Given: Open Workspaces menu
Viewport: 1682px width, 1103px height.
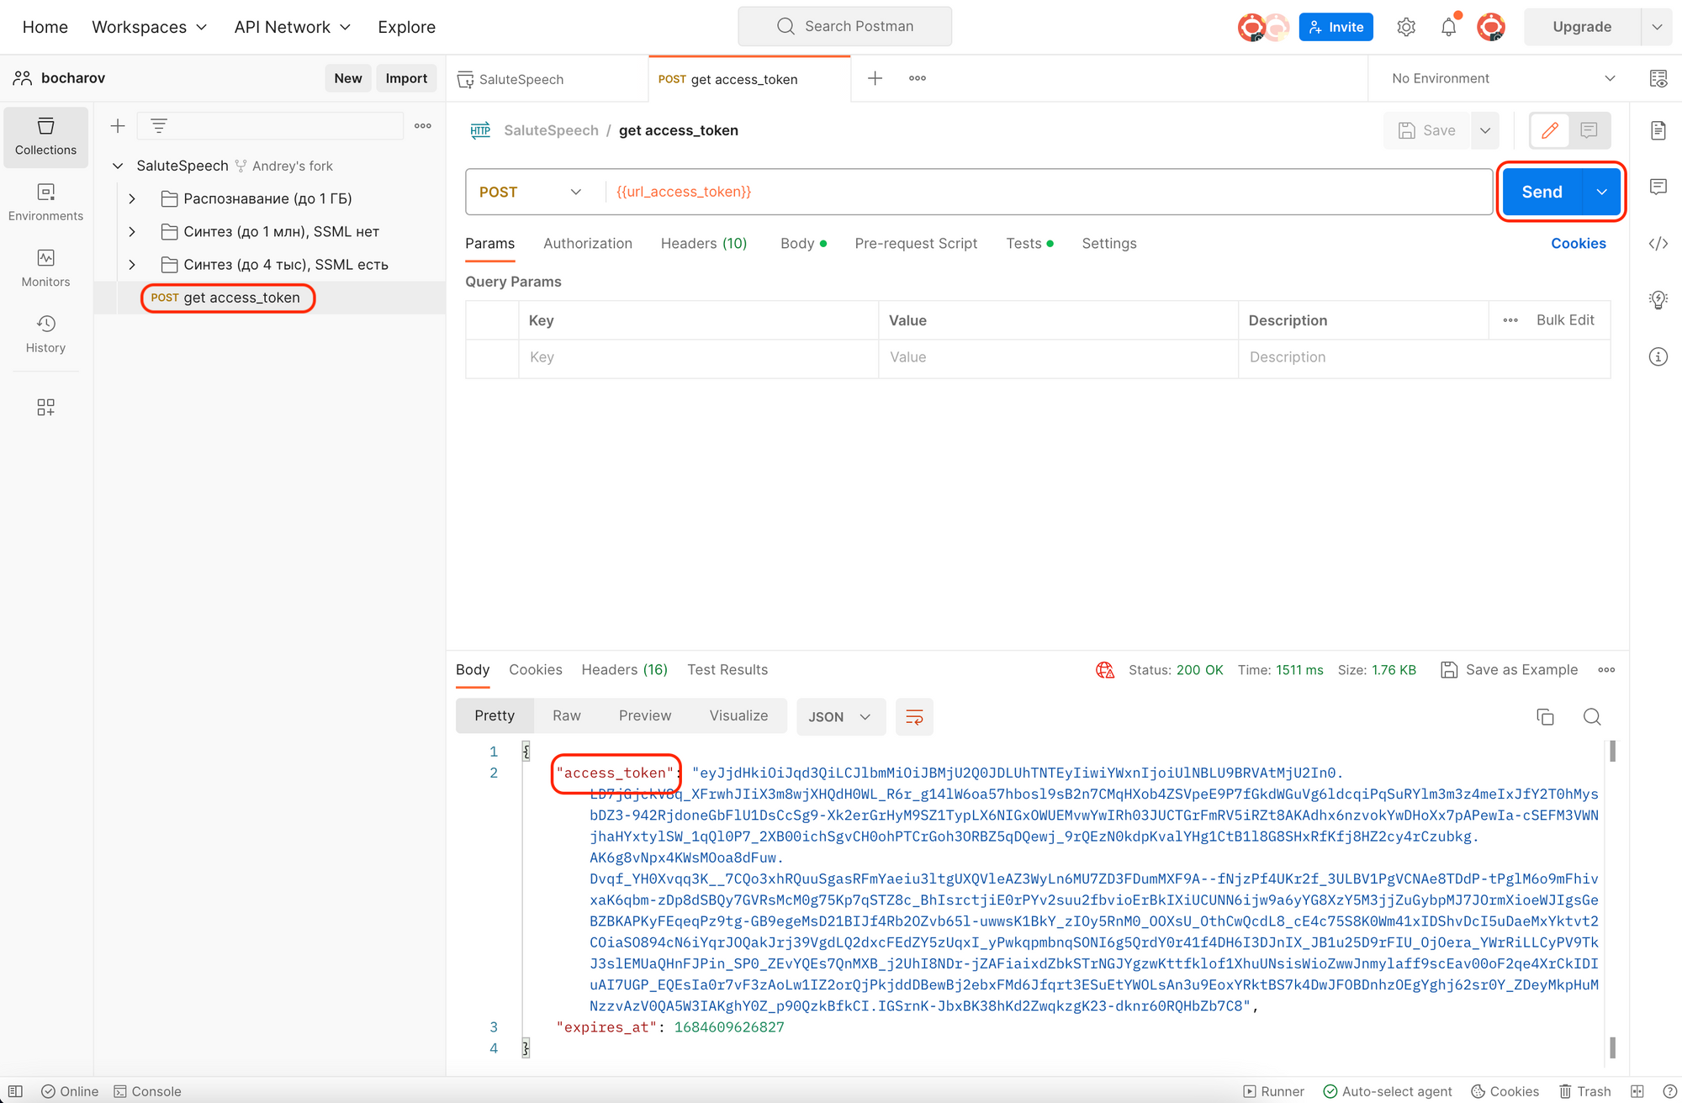Looking at the screenshot, I should [x=149, y=27].
